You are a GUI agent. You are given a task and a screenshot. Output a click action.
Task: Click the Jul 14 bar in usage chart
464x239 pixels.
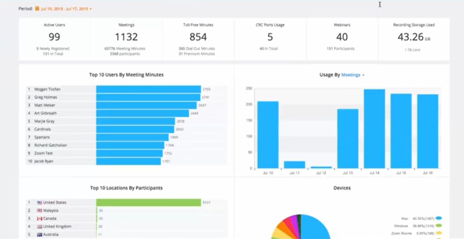pyautogui.click(x=374, y=129)
